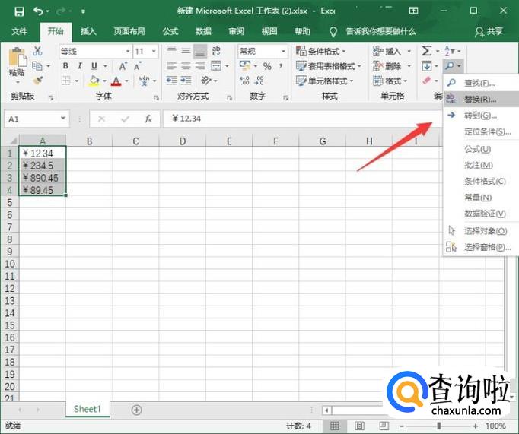
Task: Select 转到(G) menu entry
Action: 481,116
